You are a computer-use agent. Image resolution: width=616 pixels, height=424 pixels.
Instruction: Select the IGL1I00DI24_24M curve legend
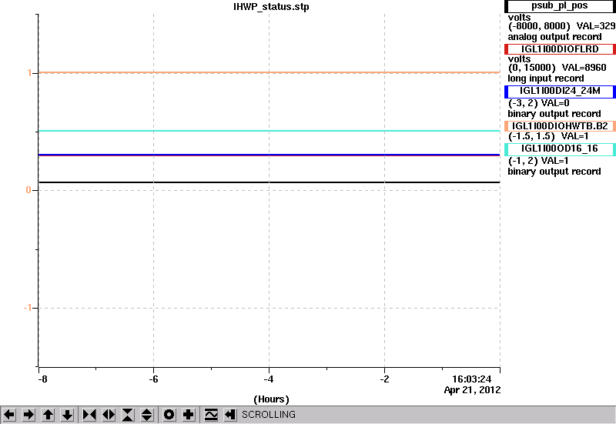point(560,92)
